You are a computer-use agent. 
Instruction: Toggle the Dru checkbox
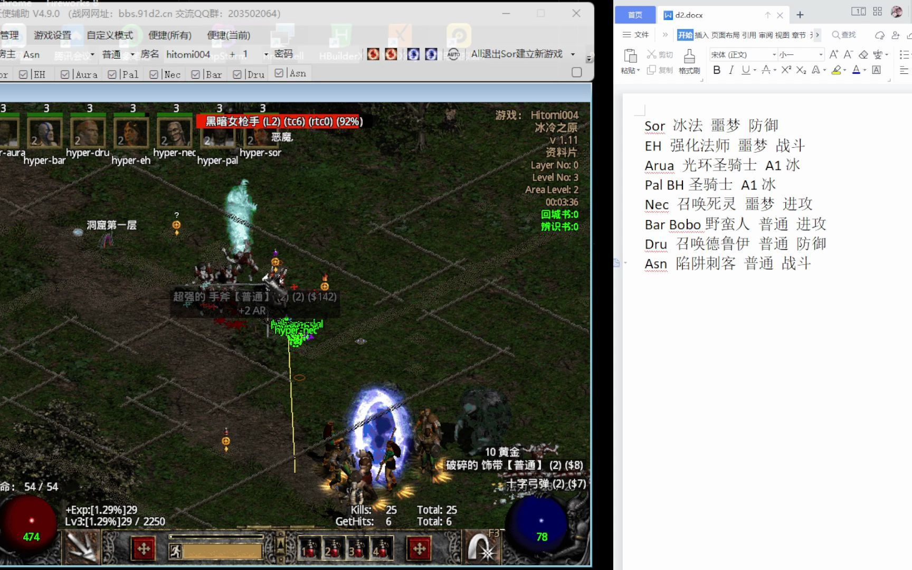click(x=237, y=74)
